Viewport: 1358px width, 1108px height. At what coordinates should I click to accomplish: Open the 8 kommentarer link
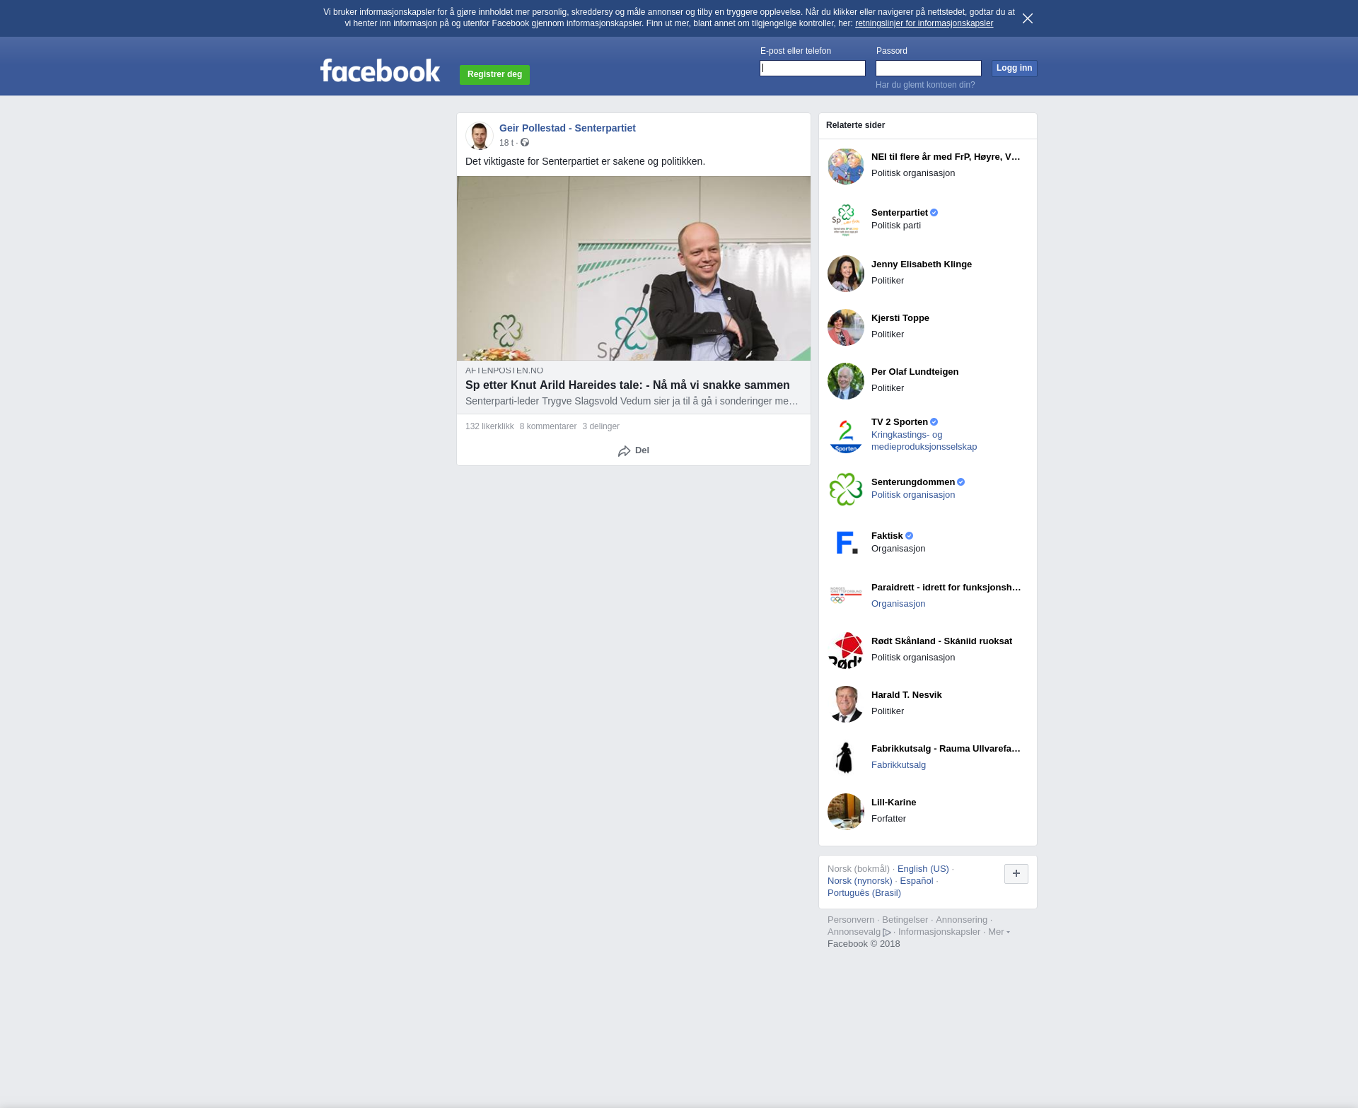pyautogui.click(x=548, y=426)
